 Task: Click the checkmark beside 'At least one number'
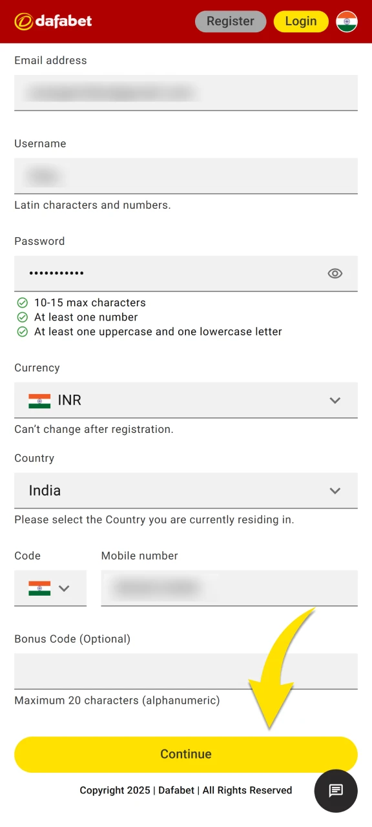pos(23,317)
